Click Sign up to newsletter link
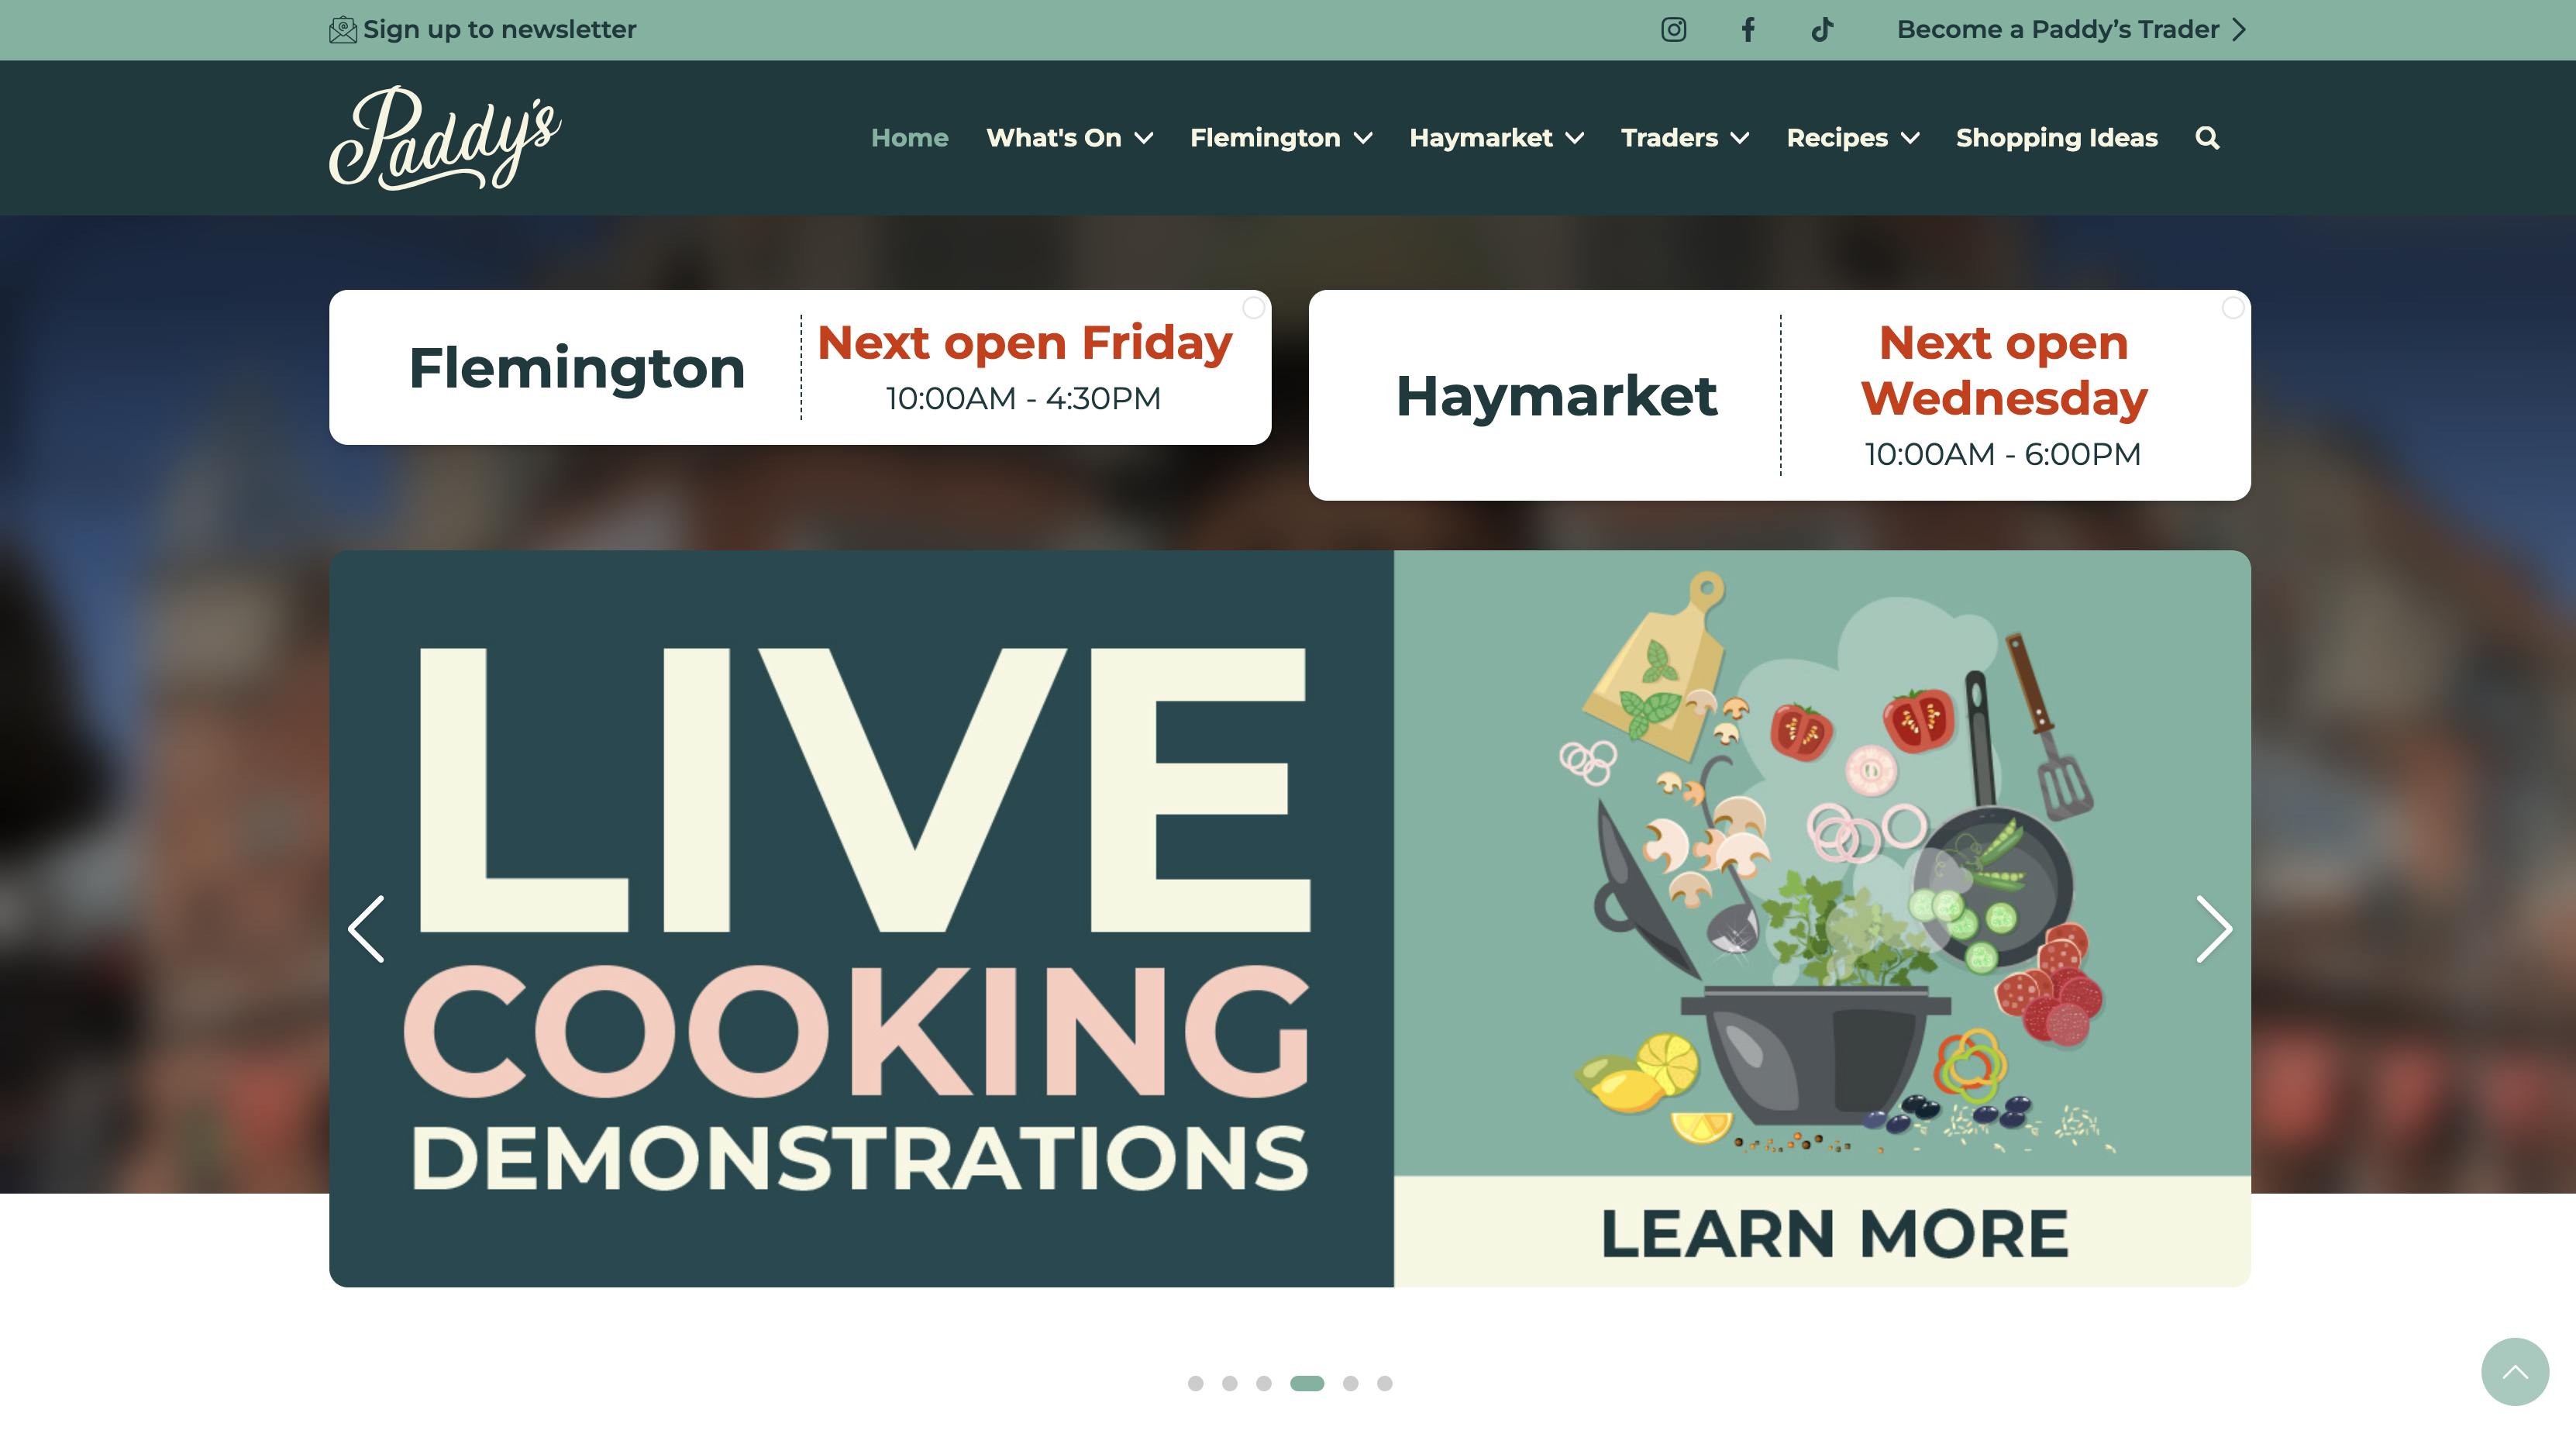The height and width of the screenshot is (1437, 2576). point(499,29)
